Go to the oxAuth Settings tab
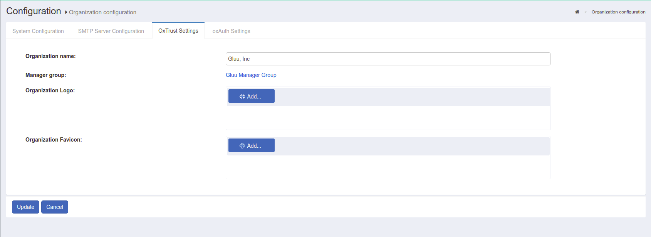 (231, 31)
